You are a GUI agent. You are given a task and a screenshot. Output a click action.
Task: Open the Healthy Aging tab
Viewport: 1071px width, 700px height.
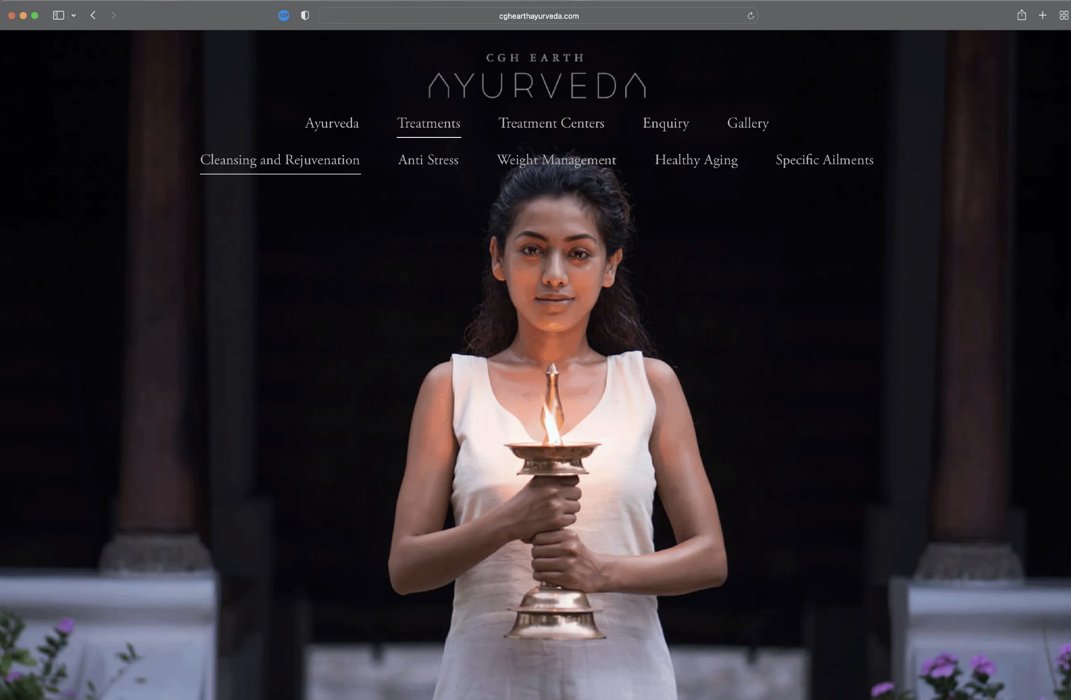(696, 160)
